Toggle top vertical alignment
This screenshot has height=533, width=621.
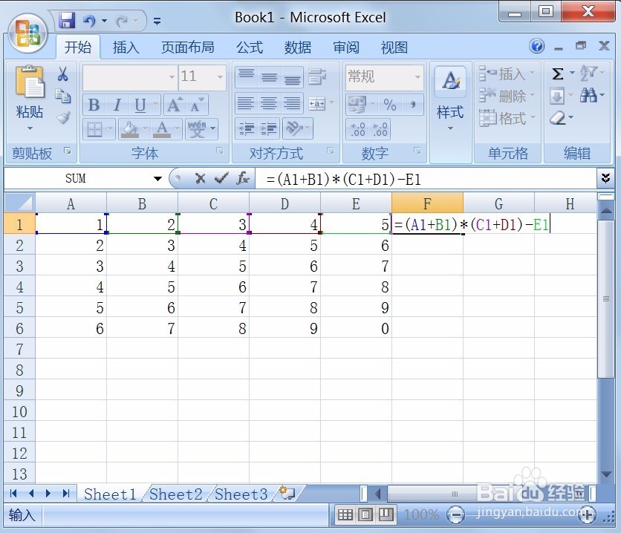coord(247,76)
